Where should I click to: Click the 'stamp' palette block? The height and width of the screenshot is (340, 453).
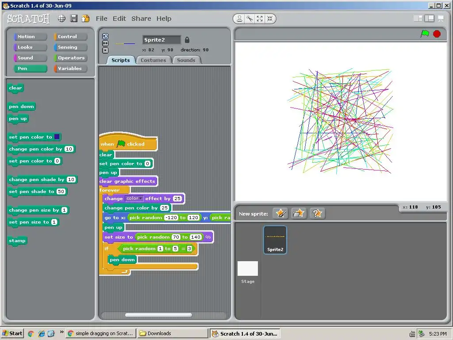[17, 241]
